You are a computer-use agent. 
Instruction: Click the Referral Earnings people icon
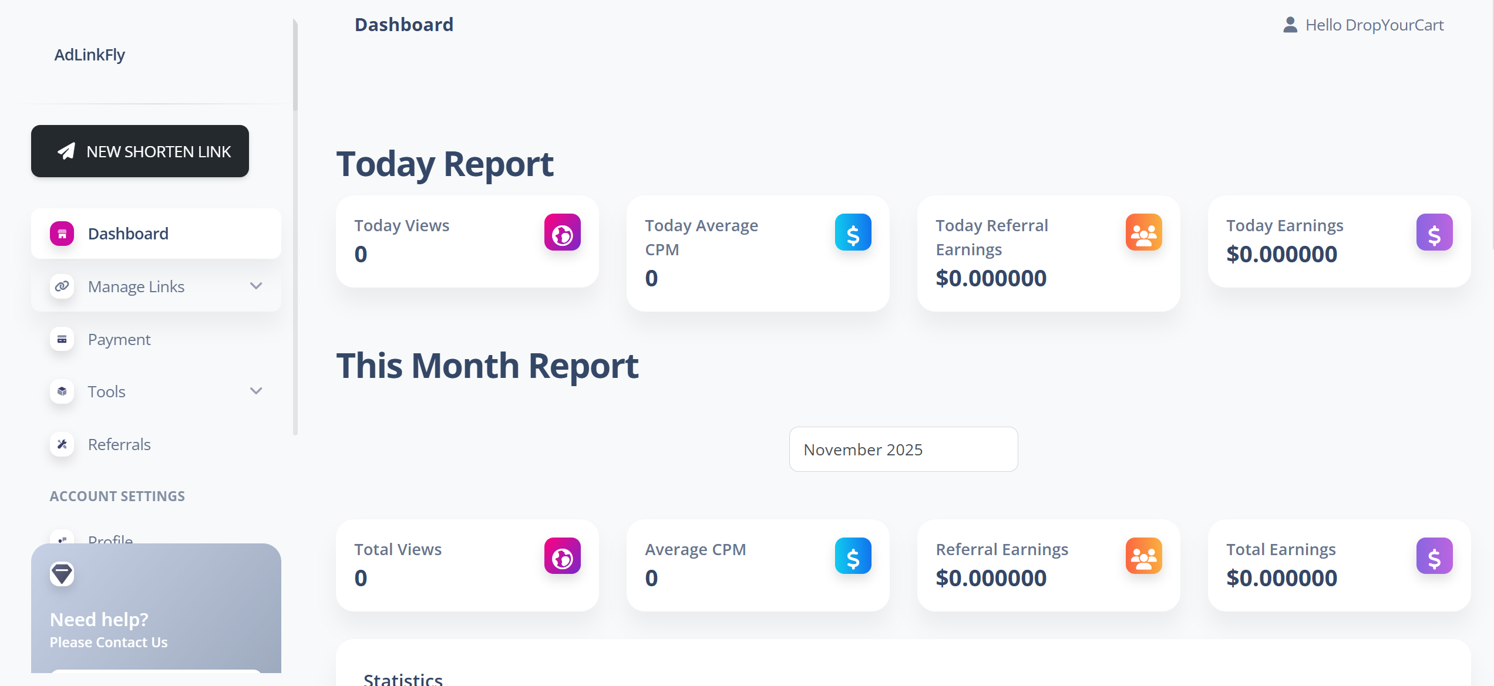tap(1143, 556)
